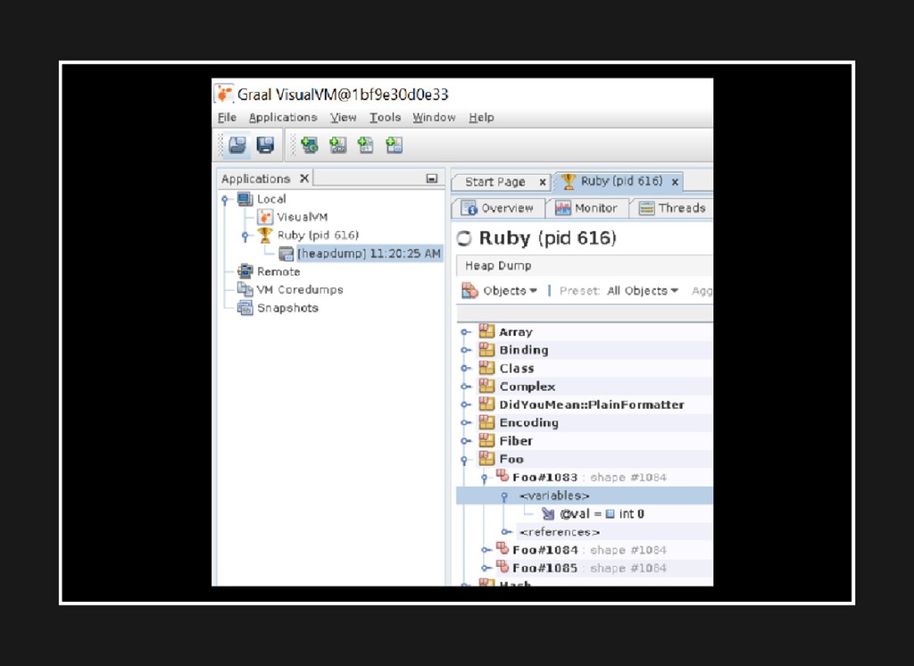914x666 pixels.
Task: Click the Binding class icon
Action: [486, 349]
